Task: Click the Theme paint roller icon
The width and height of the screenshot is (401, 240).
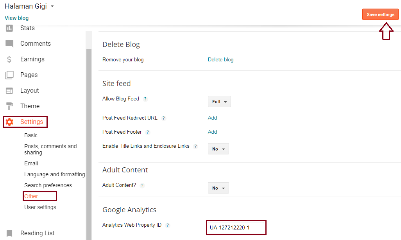Action: [9, 106]
